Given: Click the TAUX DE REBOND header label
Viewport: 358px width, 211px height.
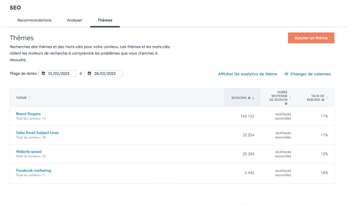Looking at the screenshot, I should [315, 98].
